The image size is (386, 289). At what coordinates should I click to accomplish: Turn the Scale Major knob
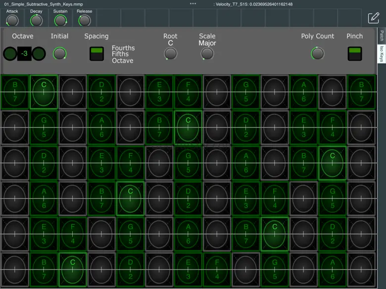point(207,53)
